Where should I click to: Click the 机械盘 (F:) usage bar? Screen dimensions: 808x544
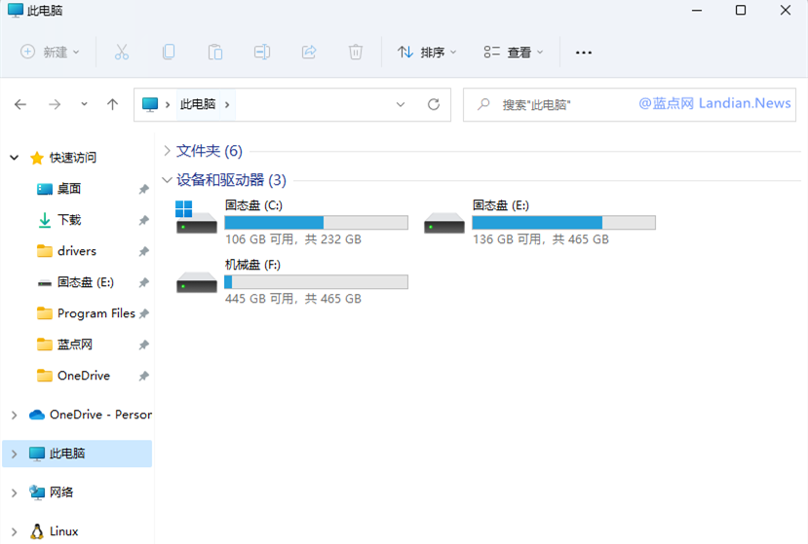point(316,282)
